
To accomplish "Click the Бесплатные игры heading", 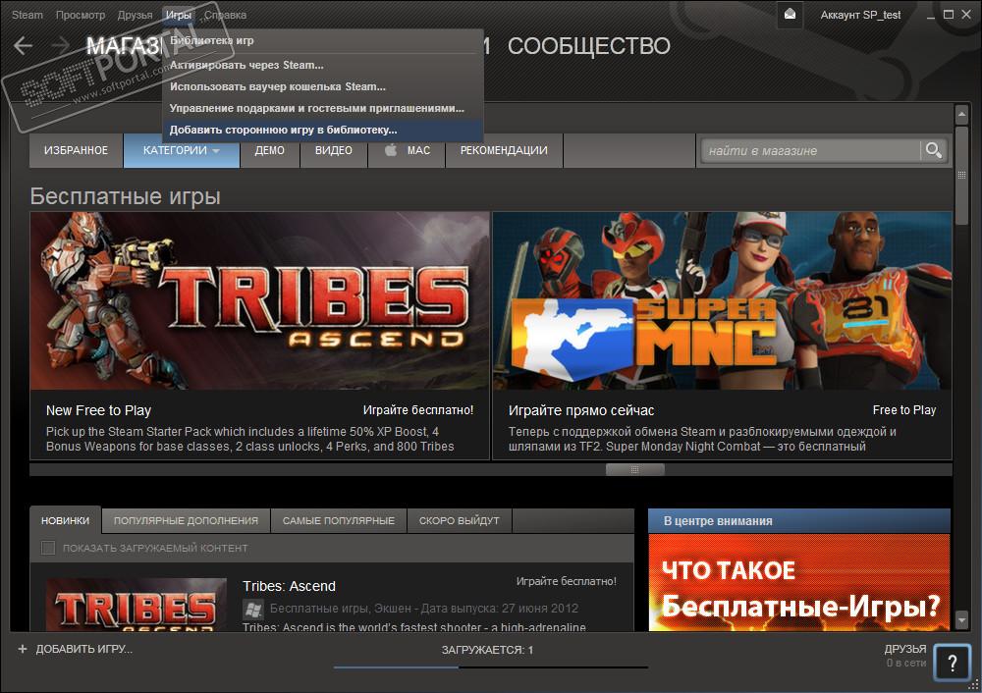I will pos(126,196).
